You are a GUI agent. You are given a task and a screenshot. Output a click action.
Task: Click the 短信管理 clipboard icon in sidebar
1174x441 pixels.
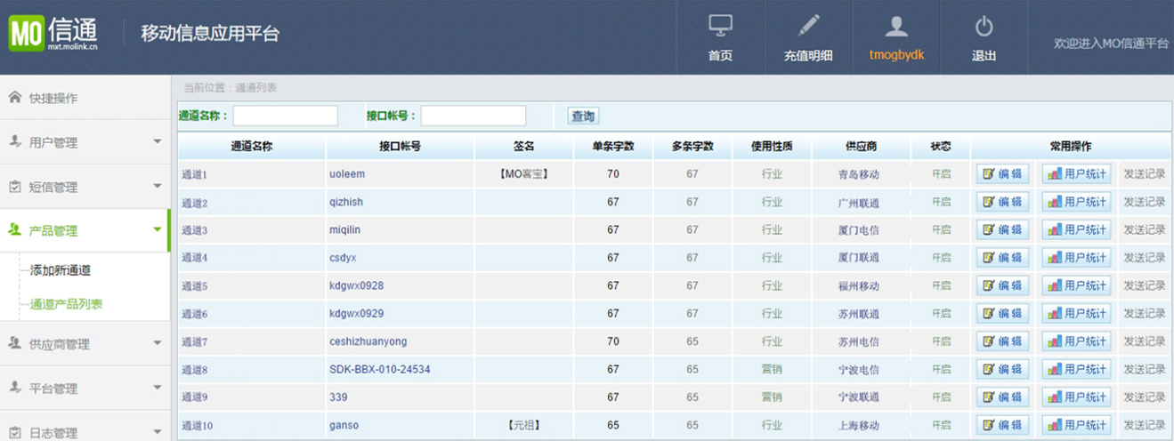pyautogui.click(x=14, y=187)
